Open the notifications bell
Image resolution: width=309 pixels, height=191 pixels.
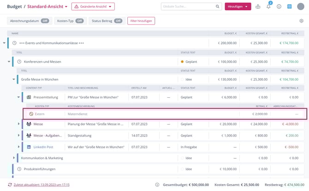(268, 6)
